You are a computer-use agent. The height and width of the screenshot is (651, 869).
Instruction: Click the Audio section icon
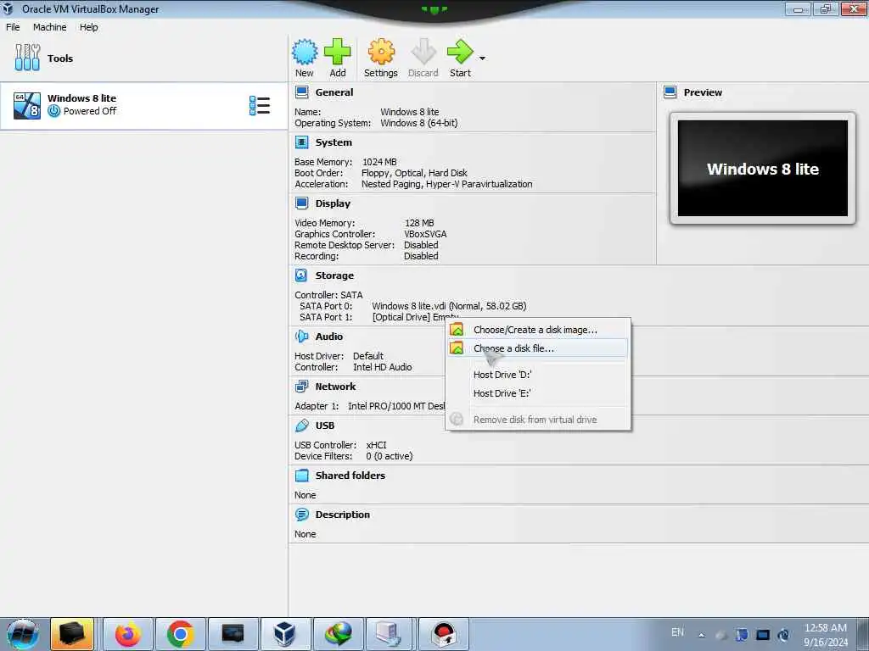pos(301,336)
